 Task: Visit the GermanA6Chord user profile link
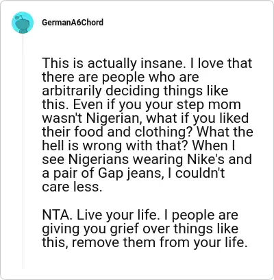(73, 23)
